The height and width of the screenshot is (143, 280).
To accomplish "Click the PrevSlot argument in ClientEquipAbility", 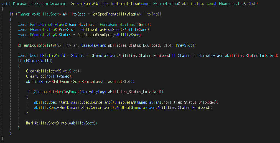I will [184, 45].
